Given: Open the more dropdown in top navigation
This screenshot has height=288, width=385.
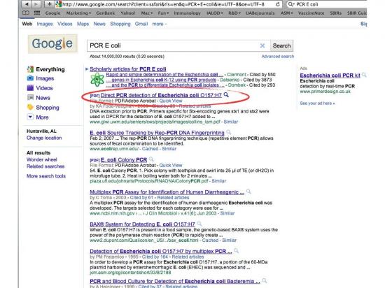Looking at the screenshot, I should (159, 24).
